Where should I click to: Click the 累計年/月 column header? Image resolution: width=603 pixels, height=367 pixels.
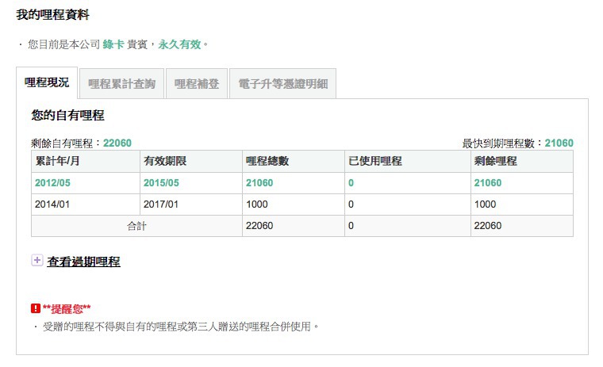click(x=57, y=161)
